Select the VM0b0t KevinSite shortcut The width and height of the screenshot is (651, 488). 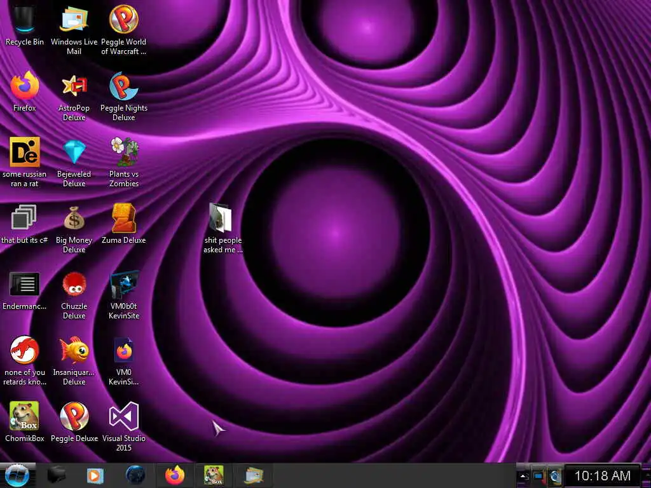[x=124, y=295]
